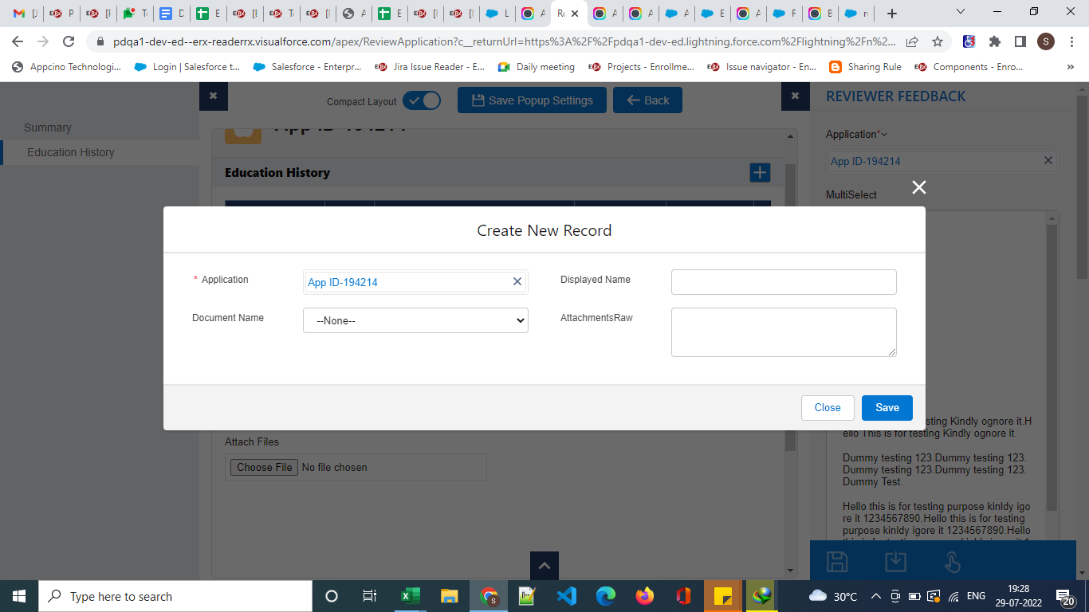Click the plus icon in Education History
Screen dimensions: 1089x612
tap(760, 172)
